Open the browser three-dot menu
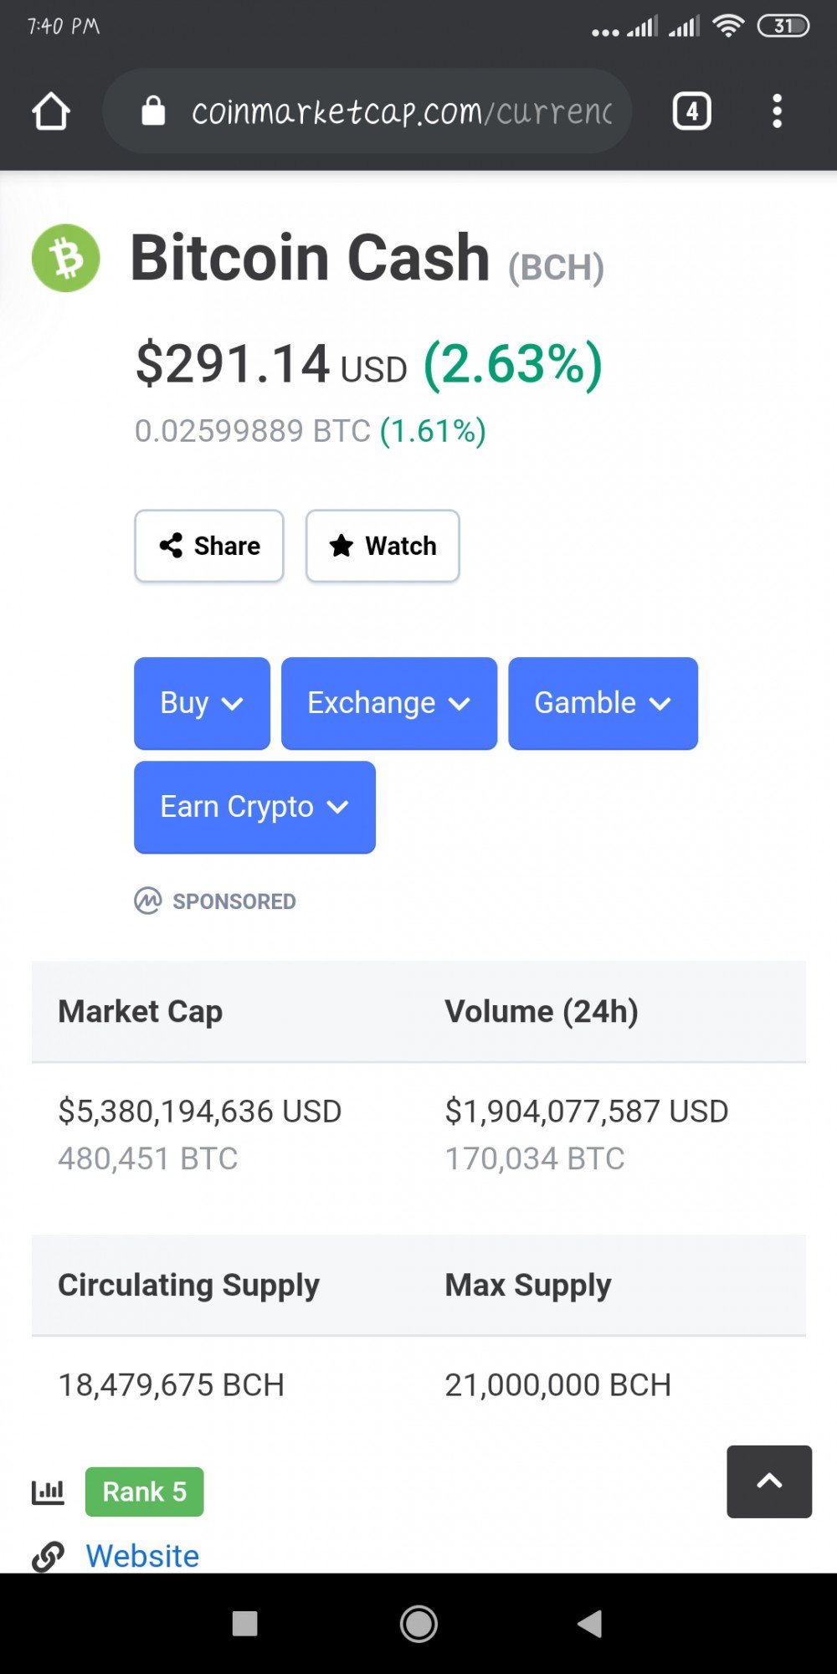 778,111
